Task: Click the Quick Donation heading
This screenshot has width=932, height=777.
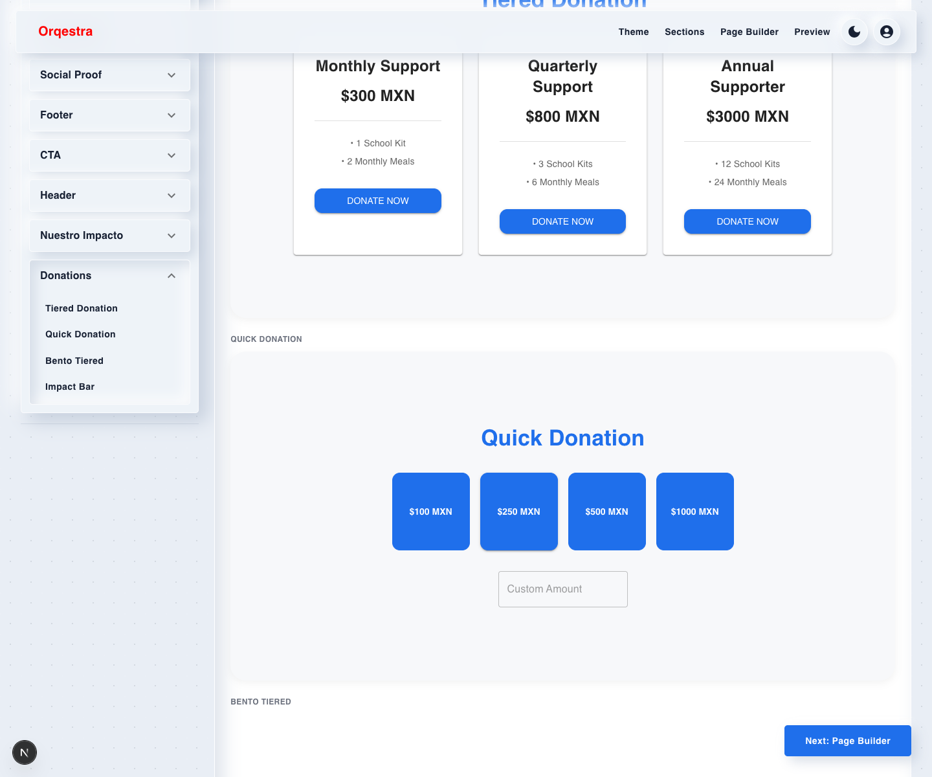Action: tap(562, 438)
